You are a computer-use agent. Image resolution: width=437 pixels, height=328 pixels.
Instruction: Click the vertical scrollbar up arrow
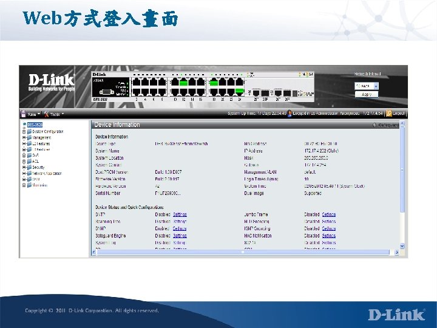402,123
